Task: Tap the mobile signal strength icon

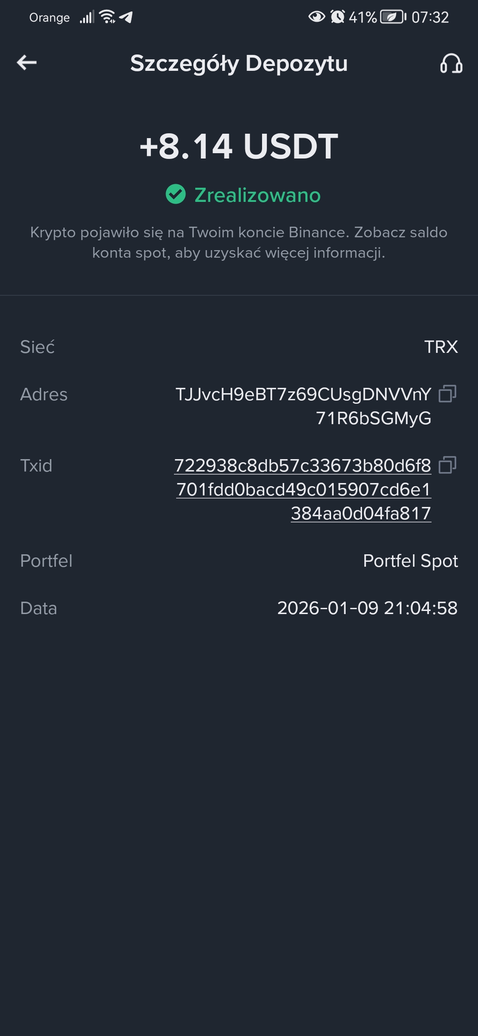Action: [x=87, y=17]
